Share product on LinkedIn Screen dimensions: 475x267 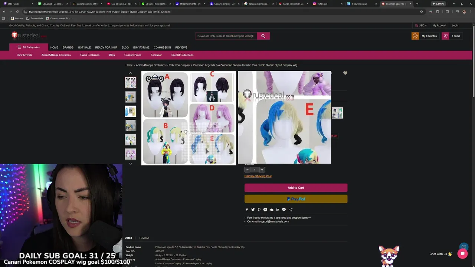[278, 210]
